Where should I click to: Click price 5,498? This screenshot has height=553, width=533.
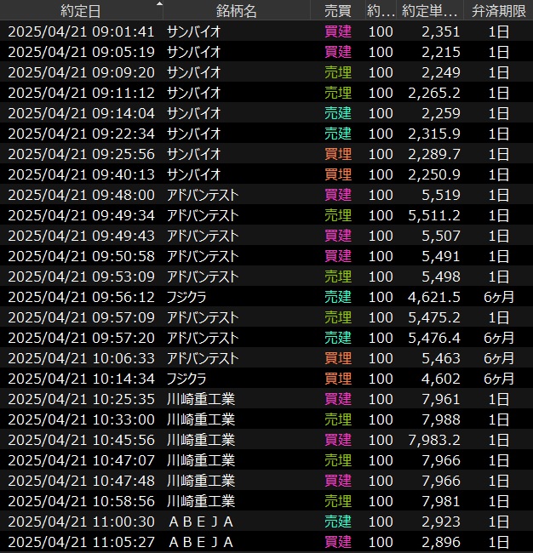(x=441, y=276)
